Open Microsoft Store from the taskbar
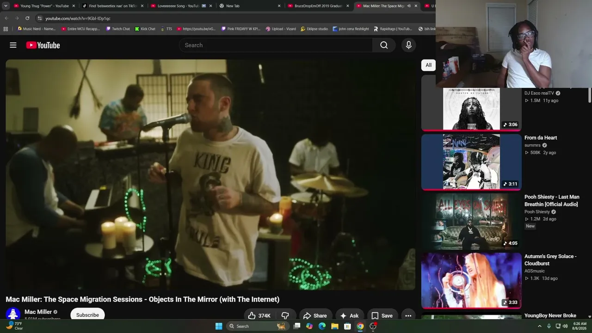Image resolution: width=592 pixels, height=333 pixels. pos(347,326)
